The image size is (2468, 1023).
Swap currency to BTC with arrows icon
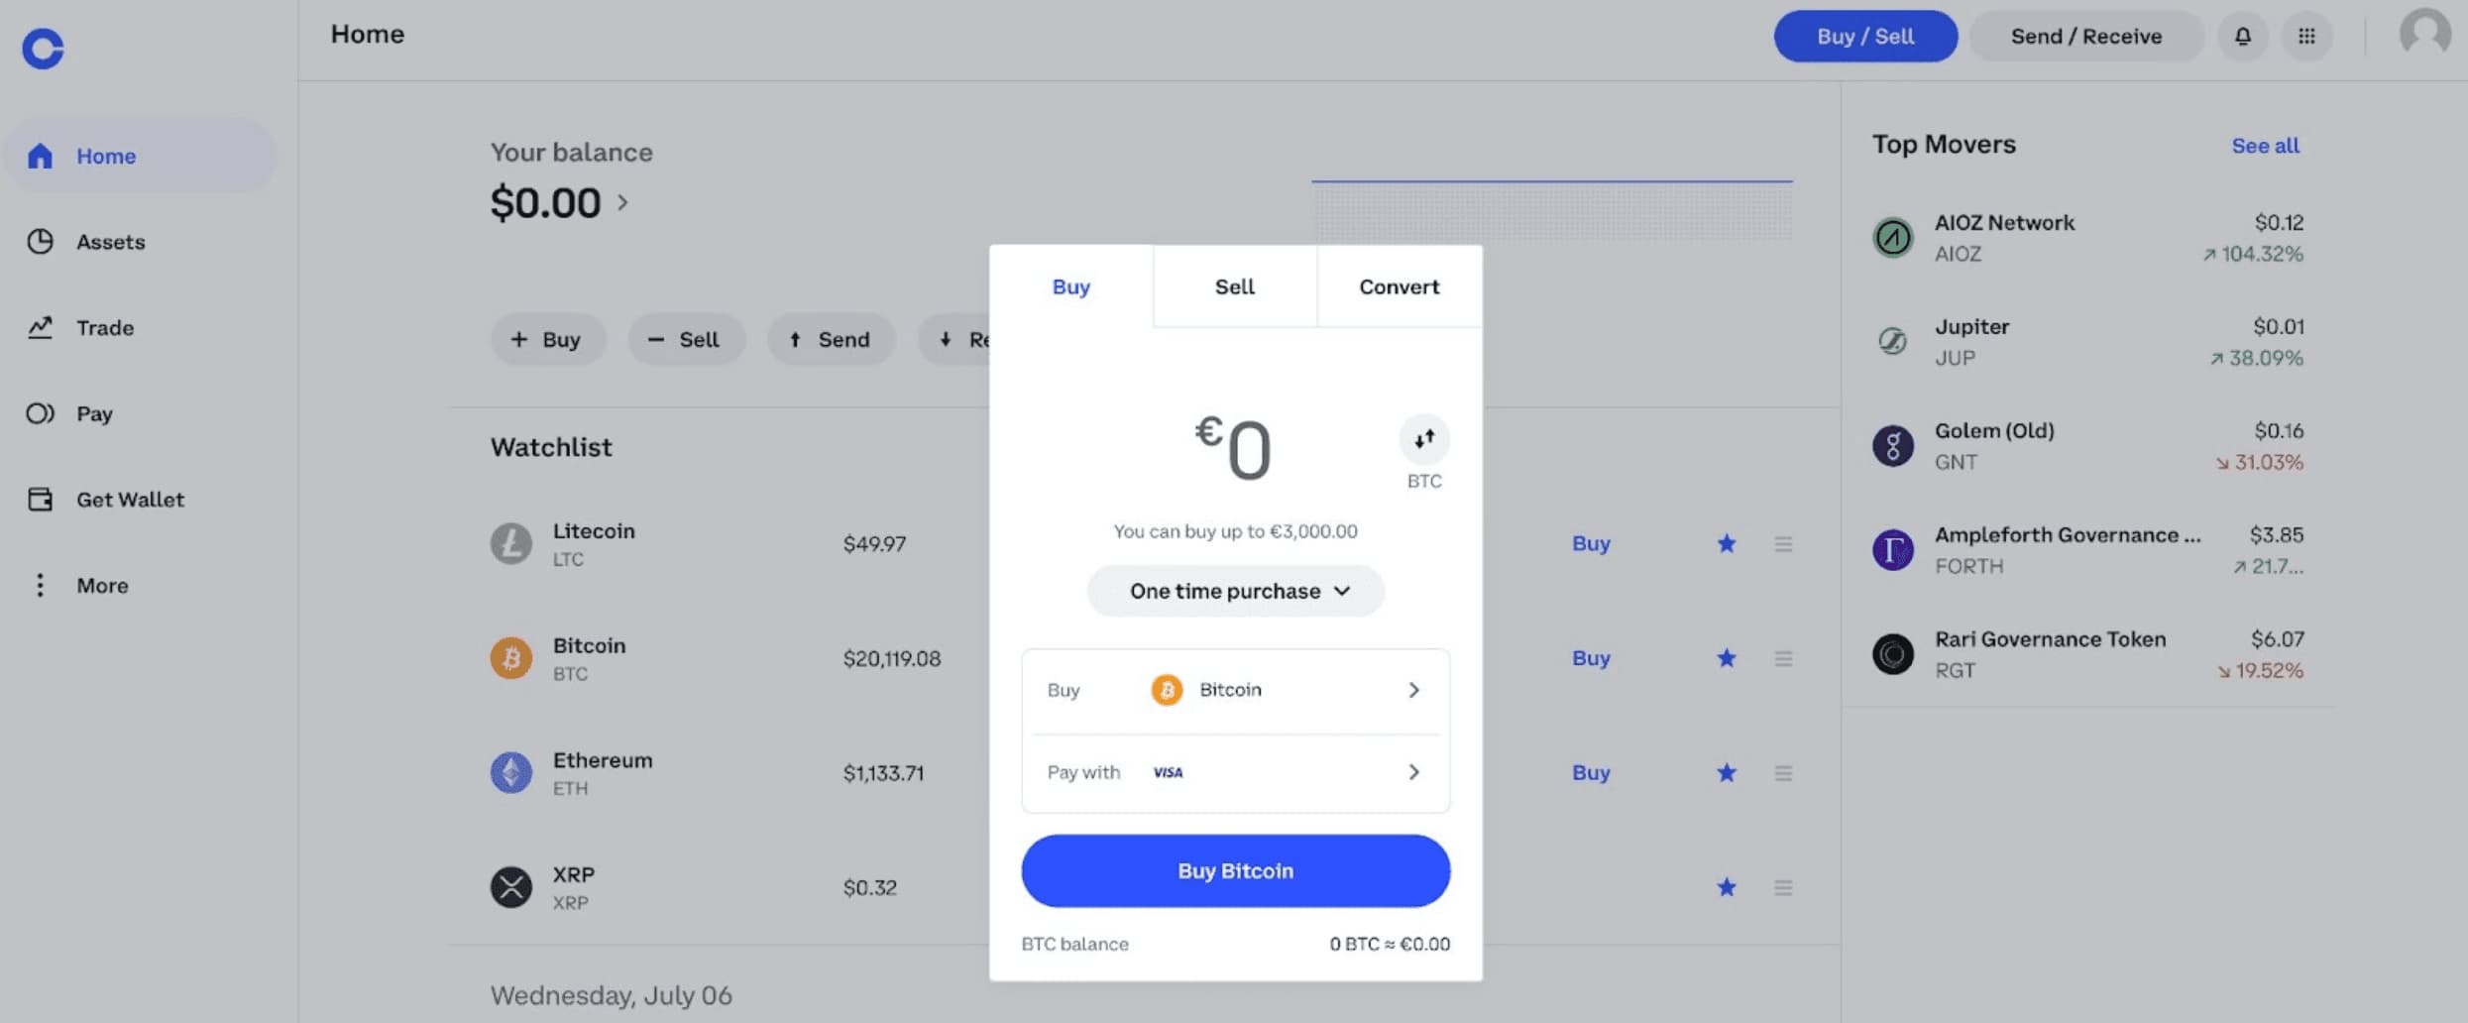[1424, 439]
